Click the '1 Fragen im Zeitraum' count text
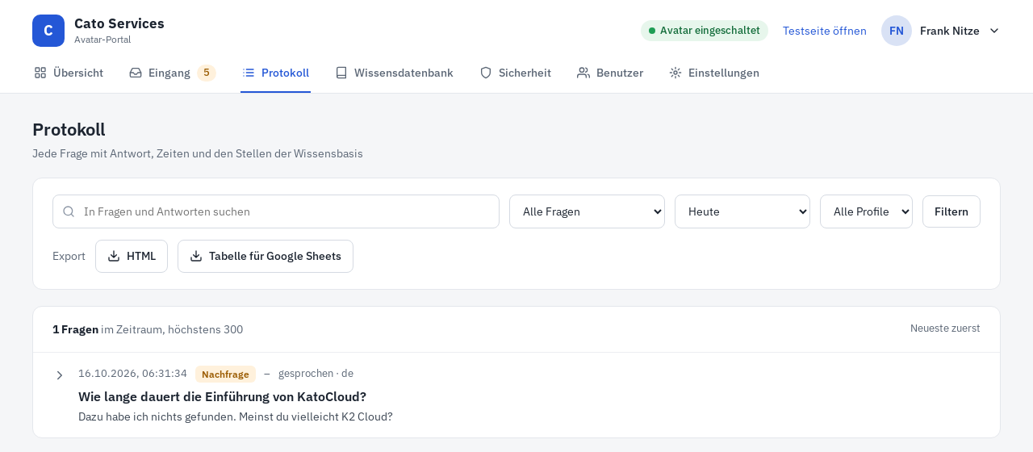 [148, 329]
